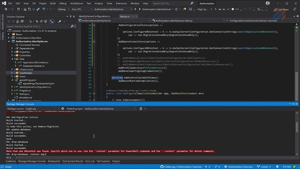Click the Visual Studio logo icon

pos(4,3)
